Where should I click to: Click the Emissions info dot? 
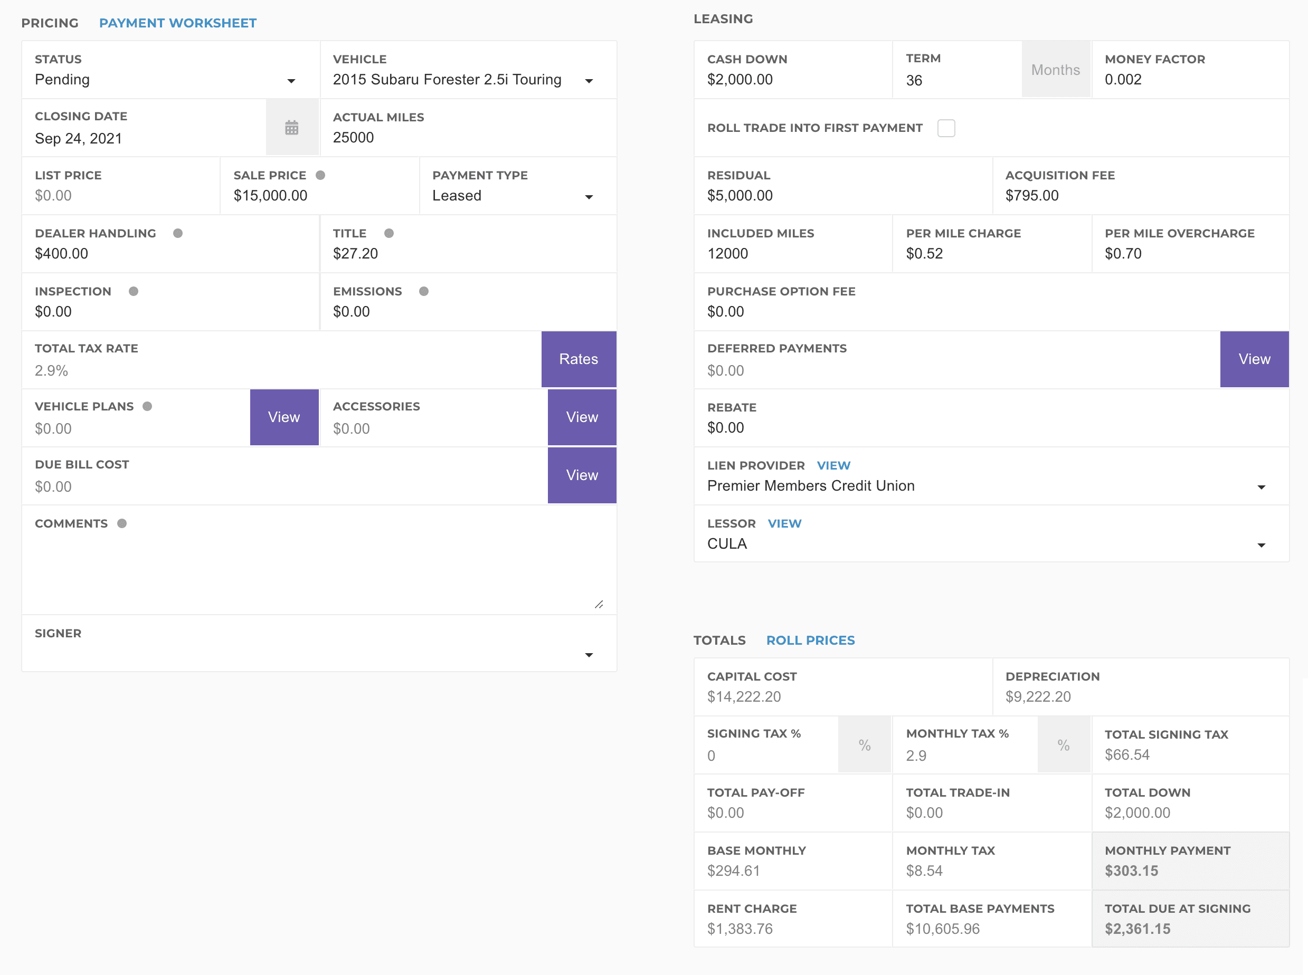pyautogui.click(x=423, y=291)
